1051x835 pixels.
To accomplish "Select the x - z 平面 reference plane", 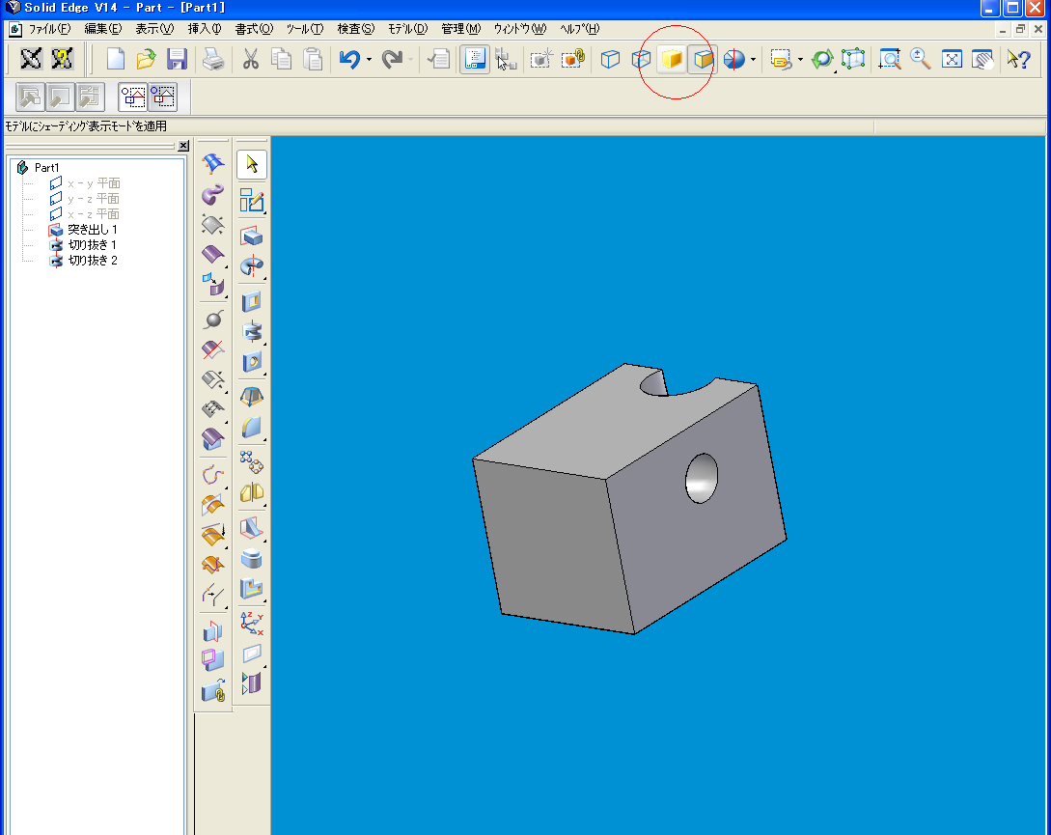I will coord(94,214).
